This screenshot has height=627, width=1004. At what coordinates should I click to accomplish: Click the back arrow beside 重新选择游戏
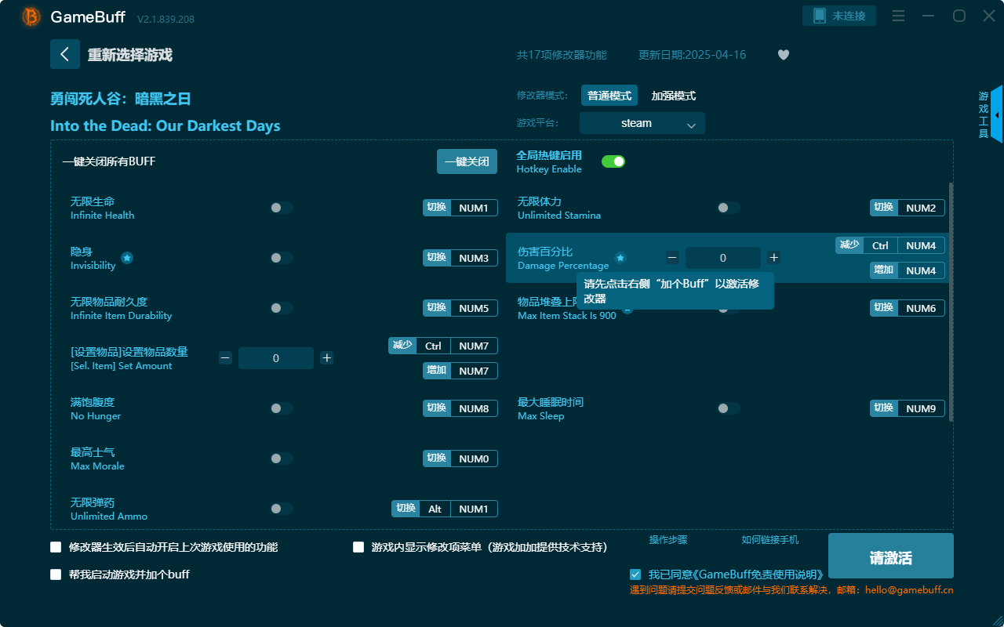click(65, 53)
